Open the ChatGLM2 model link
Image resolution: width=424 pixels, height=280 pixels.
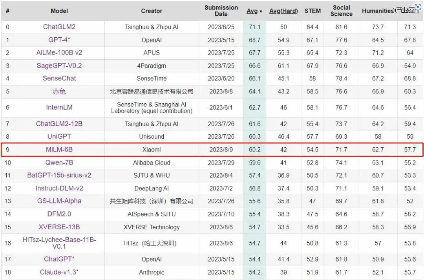[59, 27]
